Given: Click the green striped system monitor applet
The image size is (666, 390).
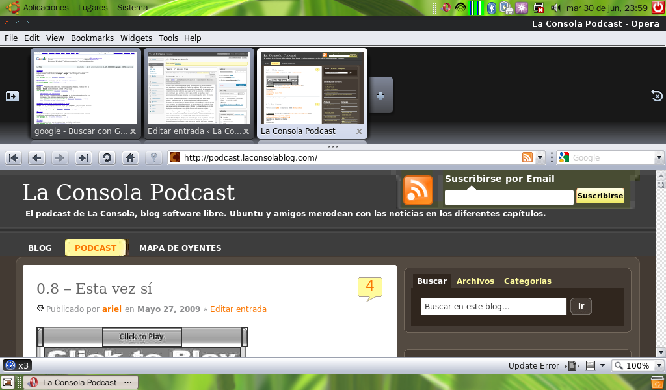Looking at the screenshot, I should pyautogui.click(x=476, y=8).
